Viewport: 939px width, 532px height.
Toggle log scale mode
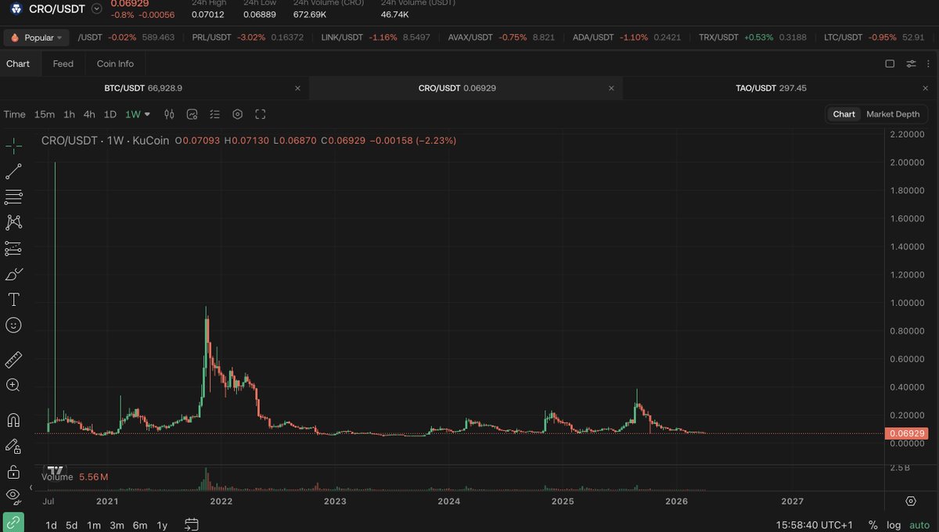click(894, 525)
